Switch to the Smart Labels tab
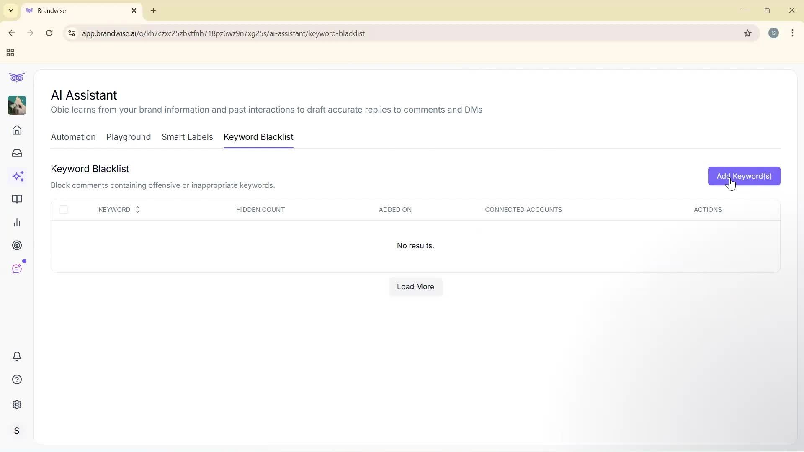The image size is (804, 452). (x=187, y=137)
